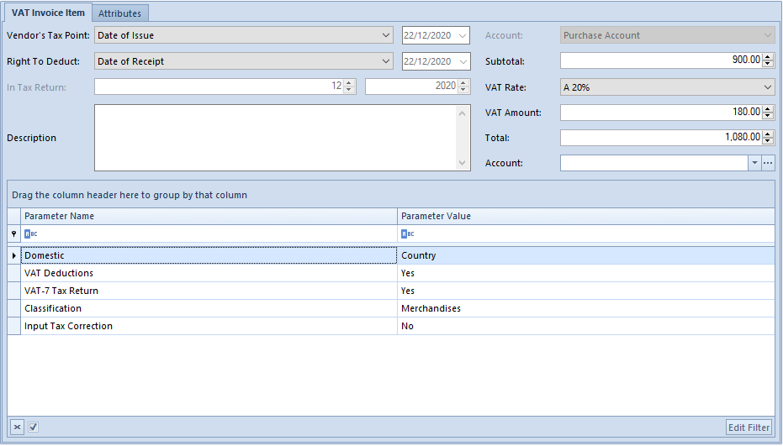
Task: Open the bottom Account dropdown arrow
Action: coord(754,163)
